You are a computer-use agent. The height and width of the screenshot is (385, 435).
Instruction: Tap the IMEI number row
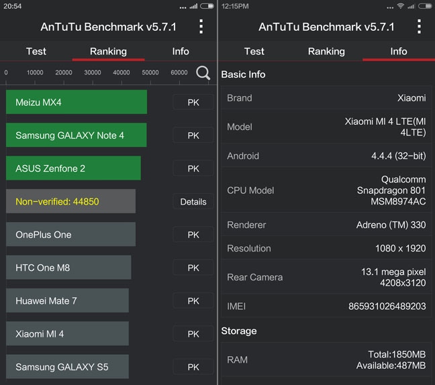(326, 306)
